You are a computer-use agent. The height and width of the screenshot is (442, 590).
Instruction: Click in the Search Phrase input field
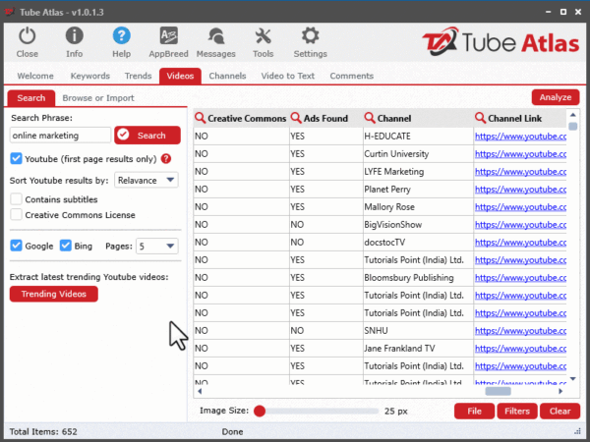point(60,136)
